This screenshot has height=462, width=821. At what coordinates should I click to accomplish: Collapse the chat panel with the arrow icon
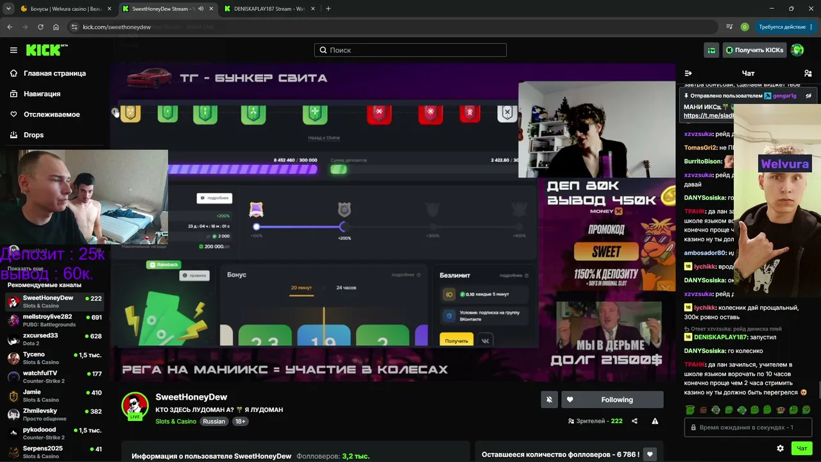(688, 73)
